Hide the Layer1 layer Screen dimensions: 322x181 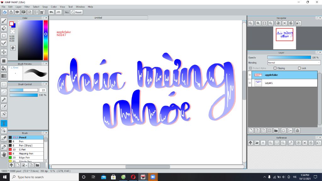point(250,83)
